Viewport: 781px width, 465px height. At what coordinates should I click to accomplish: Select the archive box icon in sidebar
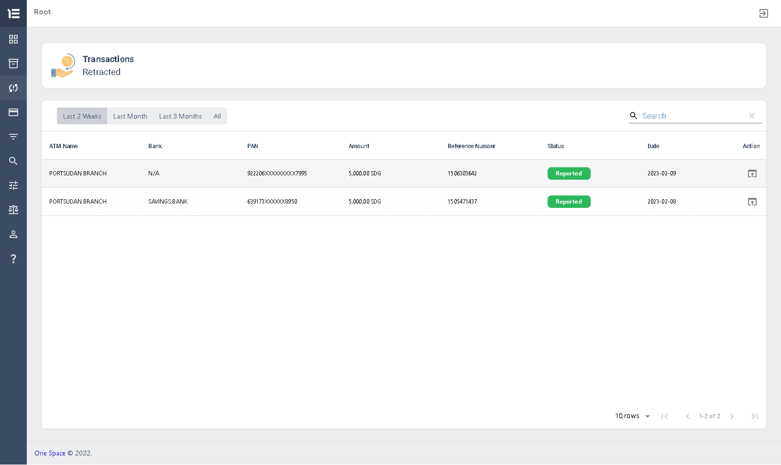tap(13, 64)
